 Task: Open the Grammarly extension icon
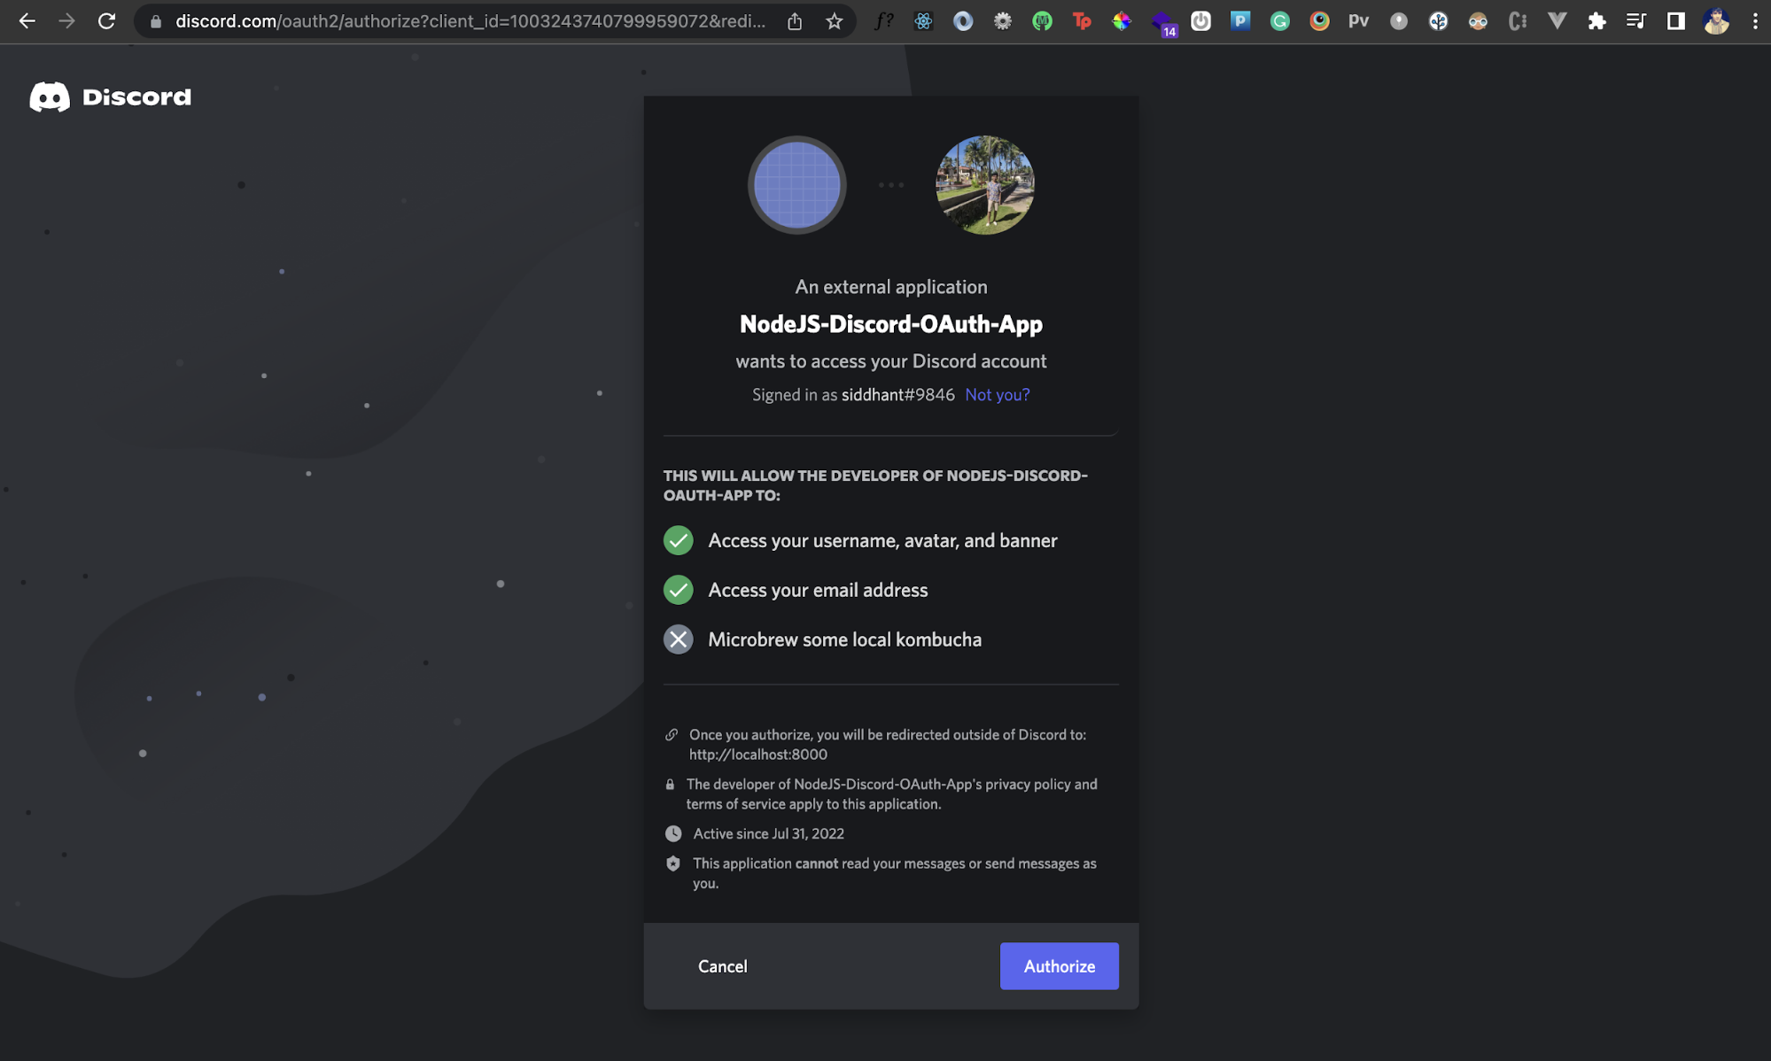click(x=1279, y=21)
